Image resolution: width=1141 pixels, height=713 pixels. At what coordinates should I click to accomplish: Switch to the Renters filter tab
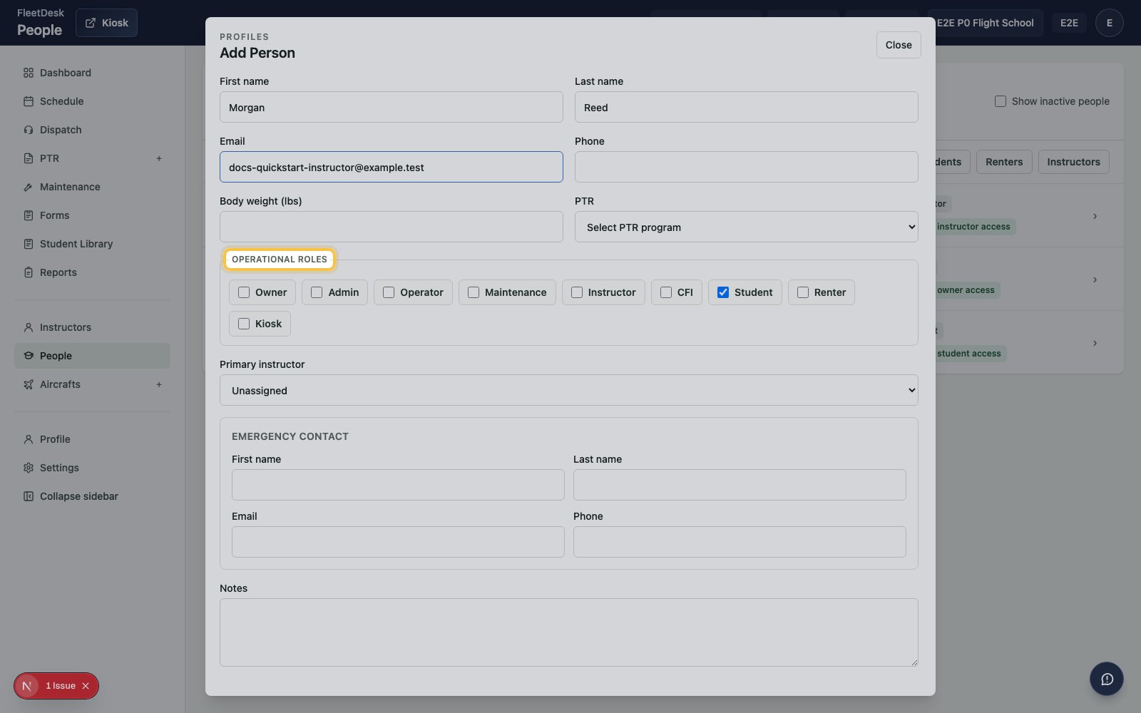(x=1004, y=162)
